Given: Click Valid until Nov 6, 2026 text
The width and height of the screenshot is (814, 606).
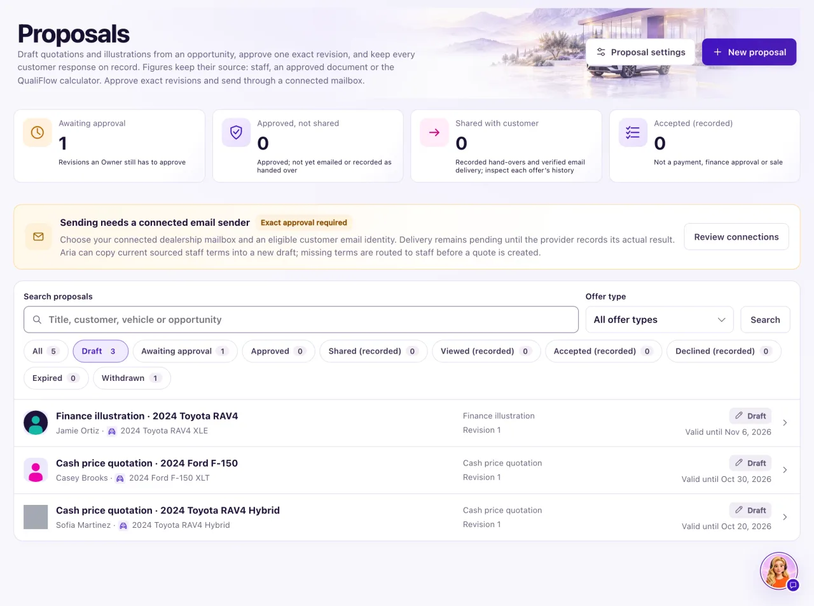Looking at the screenshot, I should 728,432.
